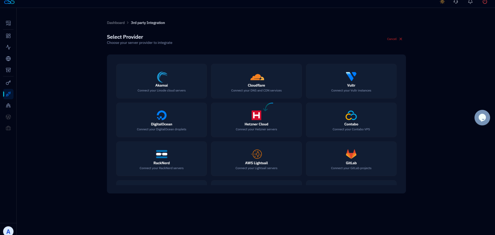Open support via the headset icon
Image resolution: width=495 pixels, height=235 pixels.
click(456, 2)
